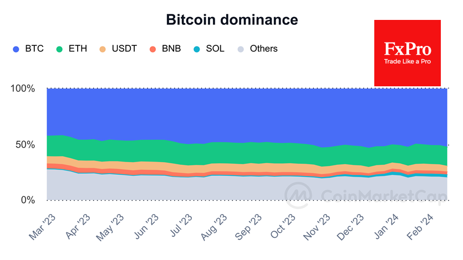The image size is (463, 260).
Task: Click the FxPro logo
Action: pyautogui.click(x=408, y=53)
